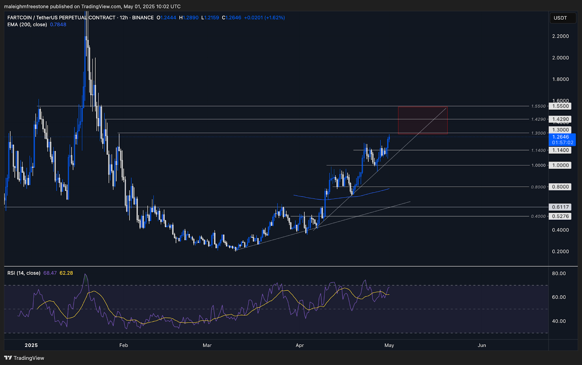Screen dimensions: 582x365
Task: Click the TradingView logo at bottom left
Action: coord(24,358)
